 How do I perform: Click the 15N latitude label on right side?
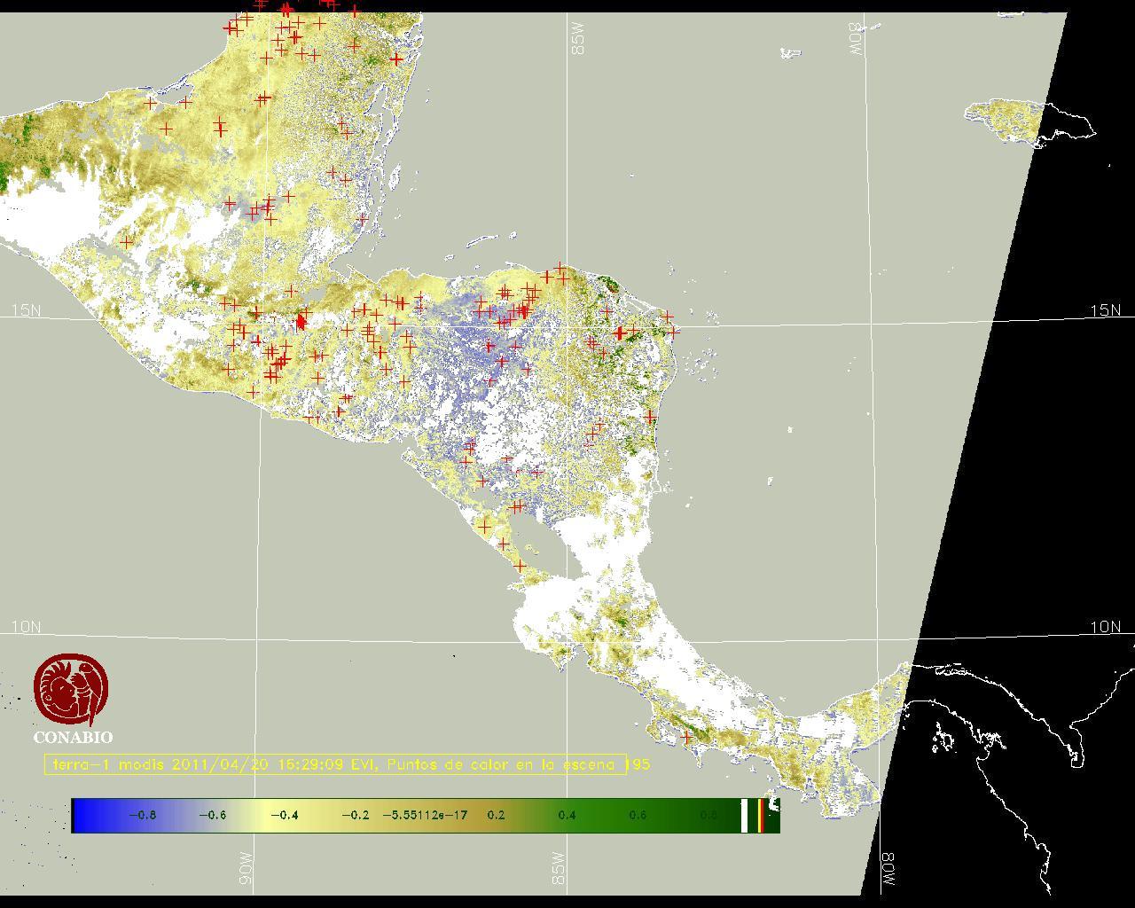point(1105,310)
